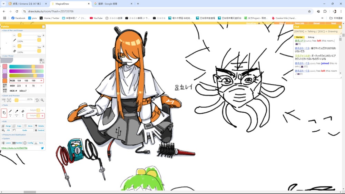Bookmark this page with star icon

[x=309, y=11]
